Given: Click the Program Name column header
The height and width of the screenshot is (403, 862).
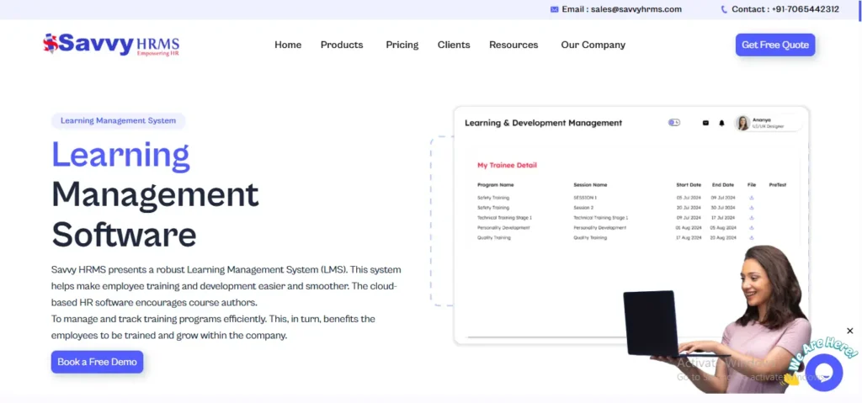Looking at the screenshot, I should click(495, 185).
